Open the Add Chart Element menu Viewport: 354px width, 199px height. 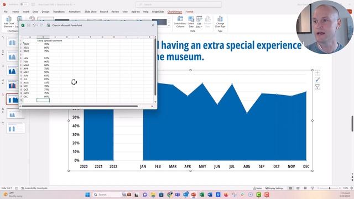(x=9, y=22)
